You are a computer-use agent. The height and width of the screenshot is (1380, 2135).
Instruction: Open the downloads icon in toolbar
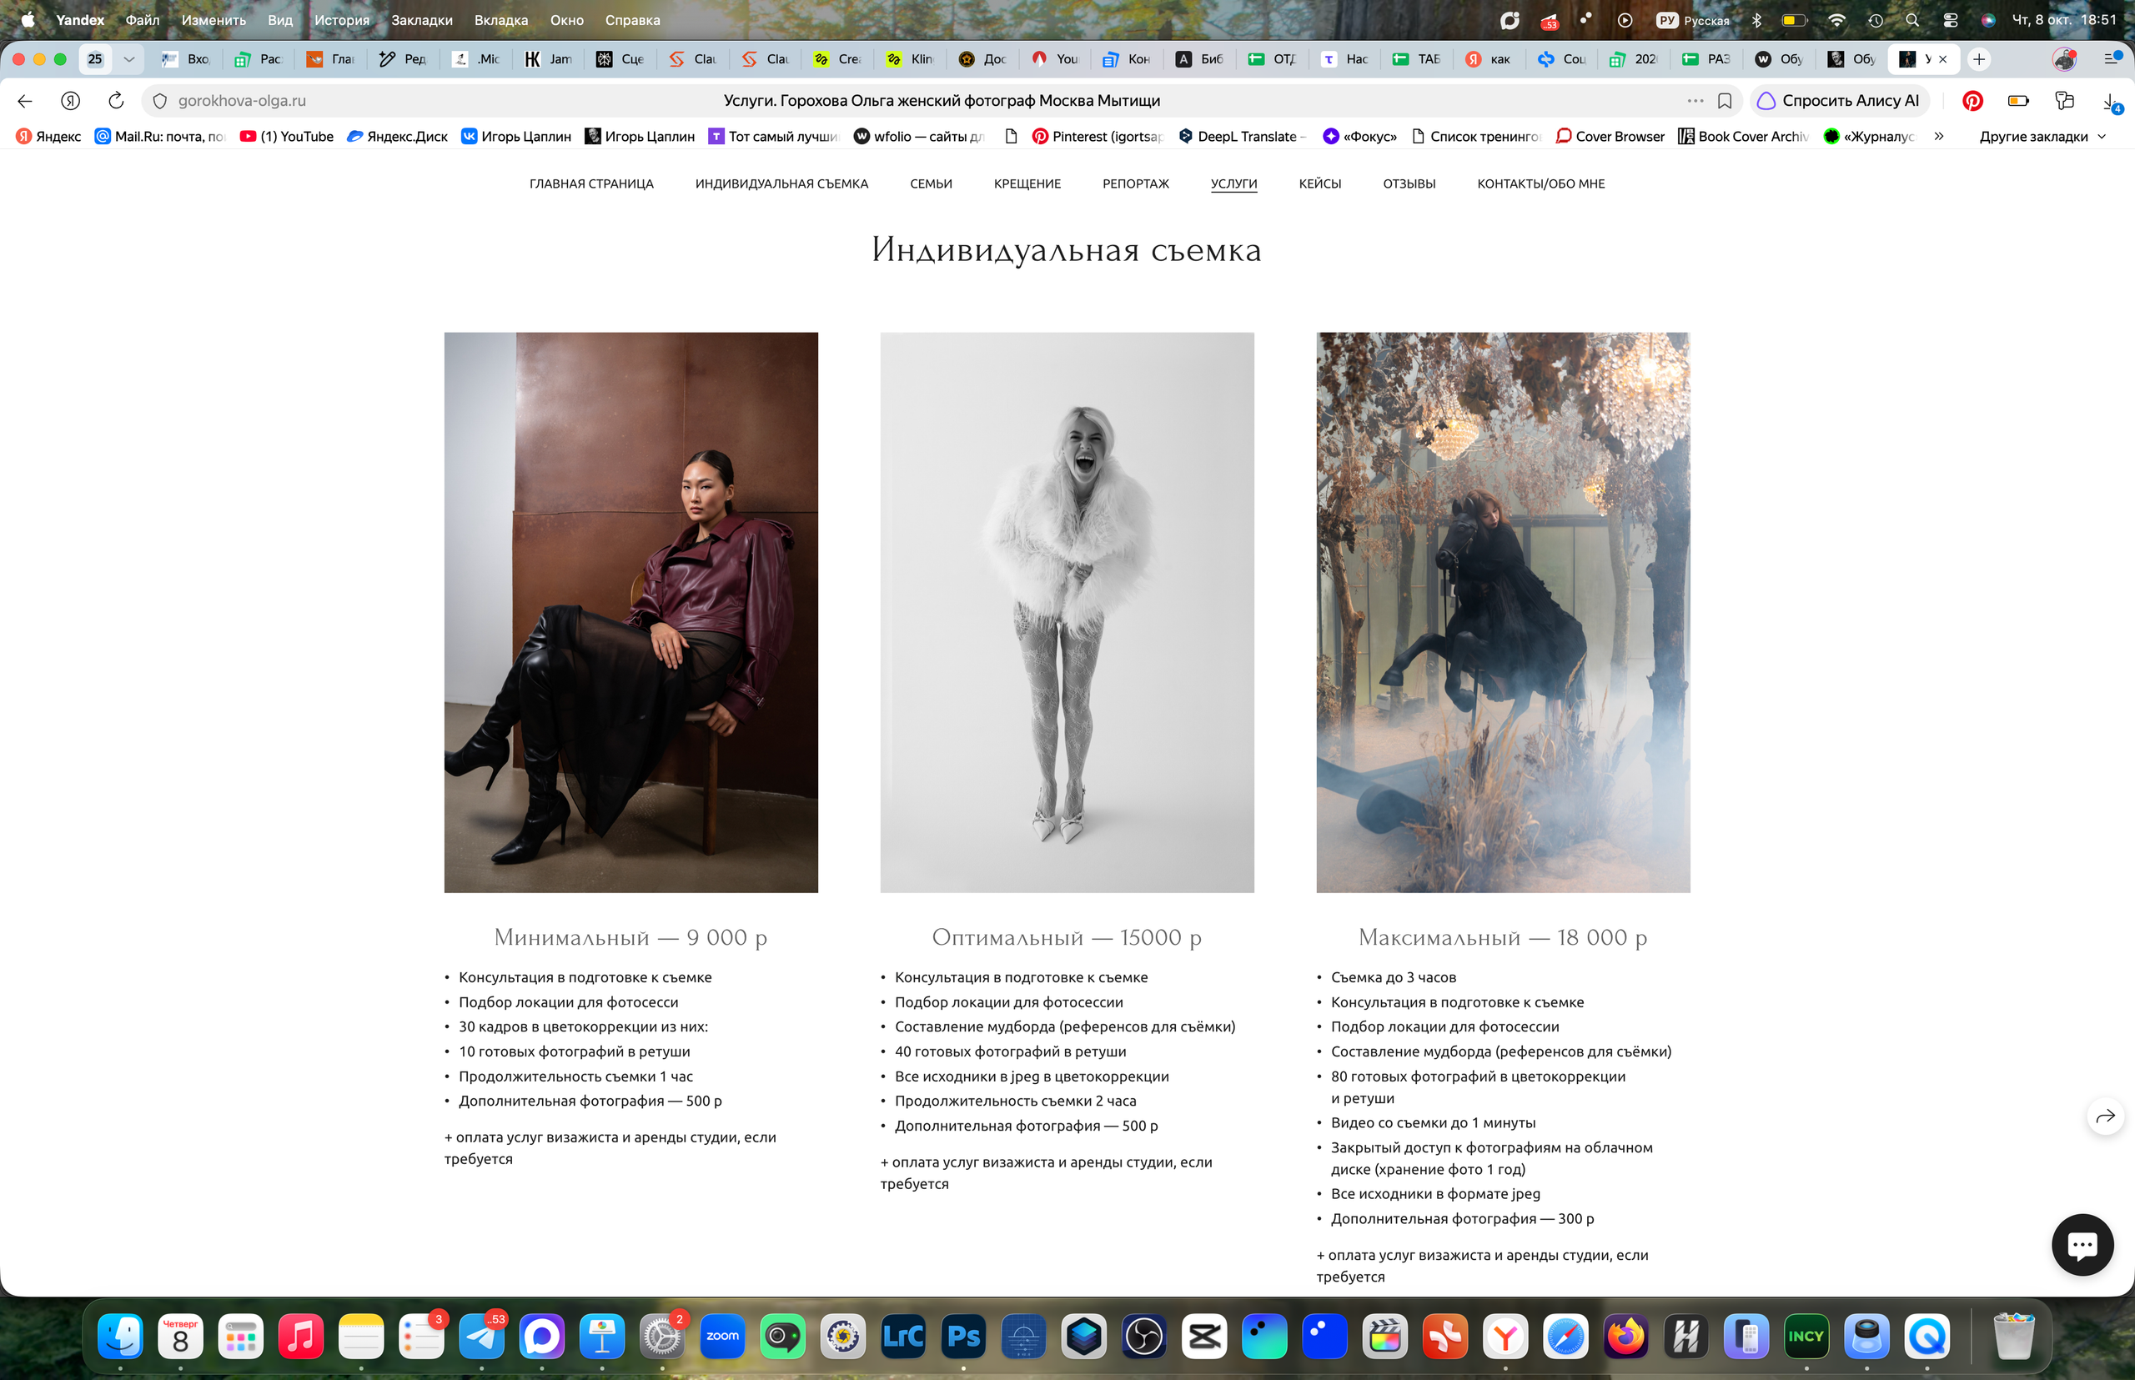tap(2111, 103)
